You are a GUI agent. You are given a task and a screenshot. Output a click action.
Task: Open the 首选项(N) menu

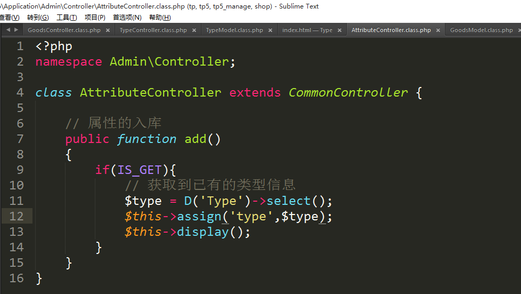point(127,18)
